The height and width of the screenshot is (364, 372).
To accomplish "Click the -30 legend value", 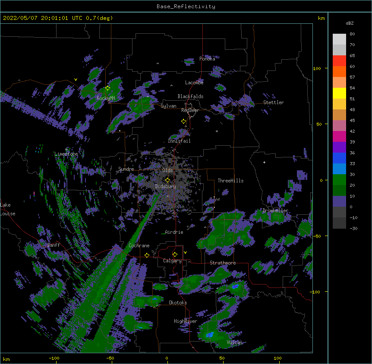I will (353, 228).
